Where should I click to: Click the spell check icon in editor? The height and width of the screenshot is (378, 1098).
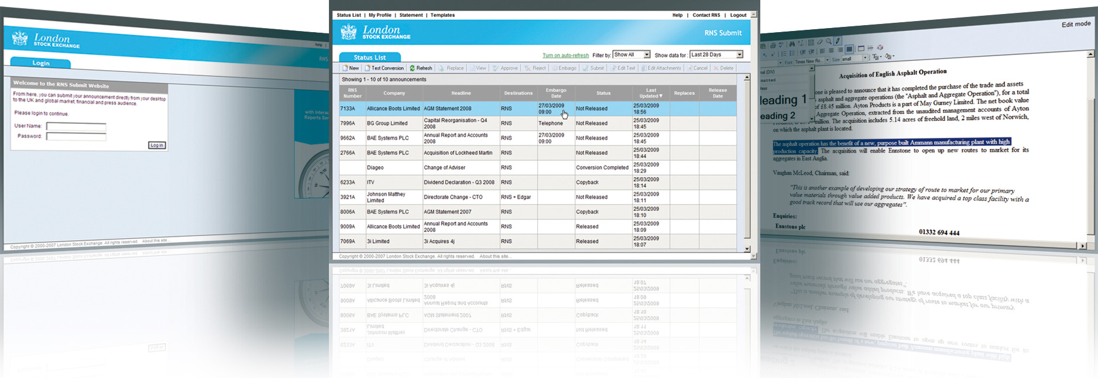[781, 45]
